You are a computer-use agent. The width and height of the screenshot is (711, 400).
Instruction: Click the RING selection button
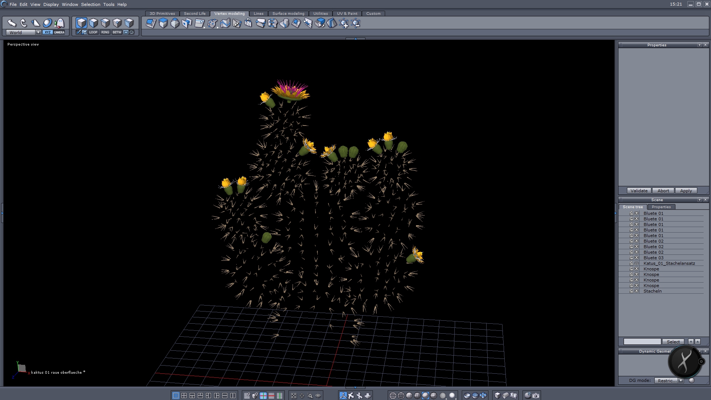(x=105, y=32)
